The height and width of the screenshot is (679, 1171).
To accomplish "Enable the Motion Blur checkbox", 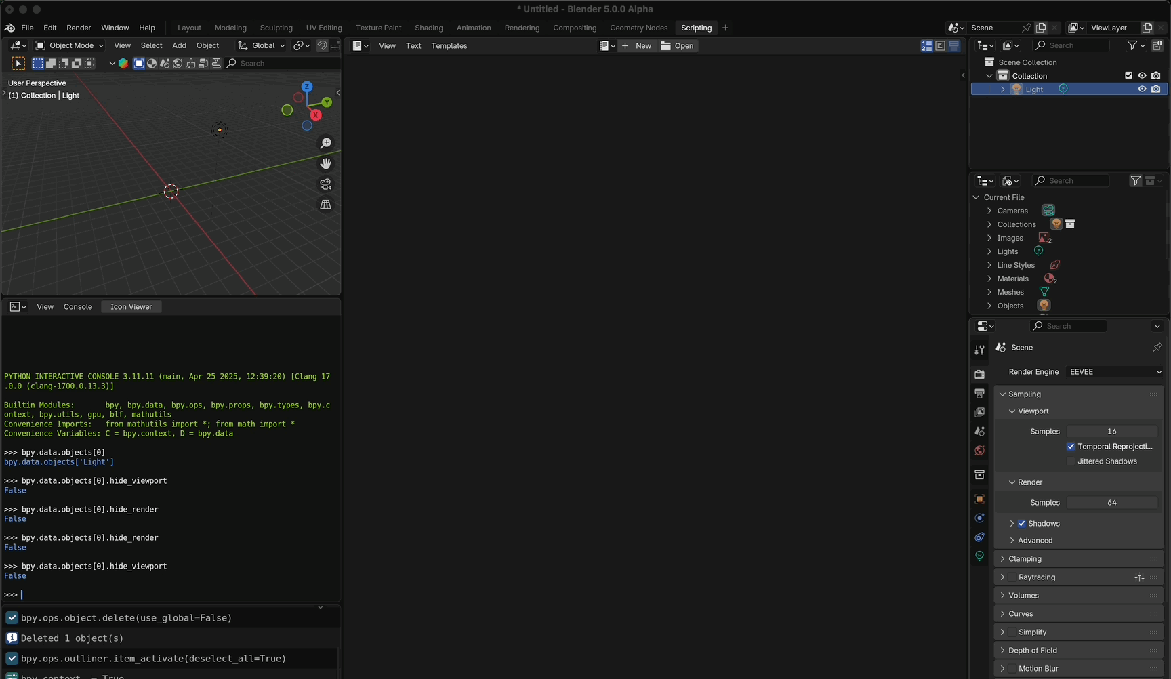I will pos(1012,669).
